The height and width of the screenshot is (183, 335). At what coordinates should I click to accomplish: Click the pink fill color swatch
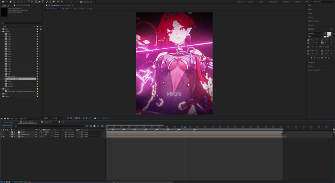(x=329, y=34)
